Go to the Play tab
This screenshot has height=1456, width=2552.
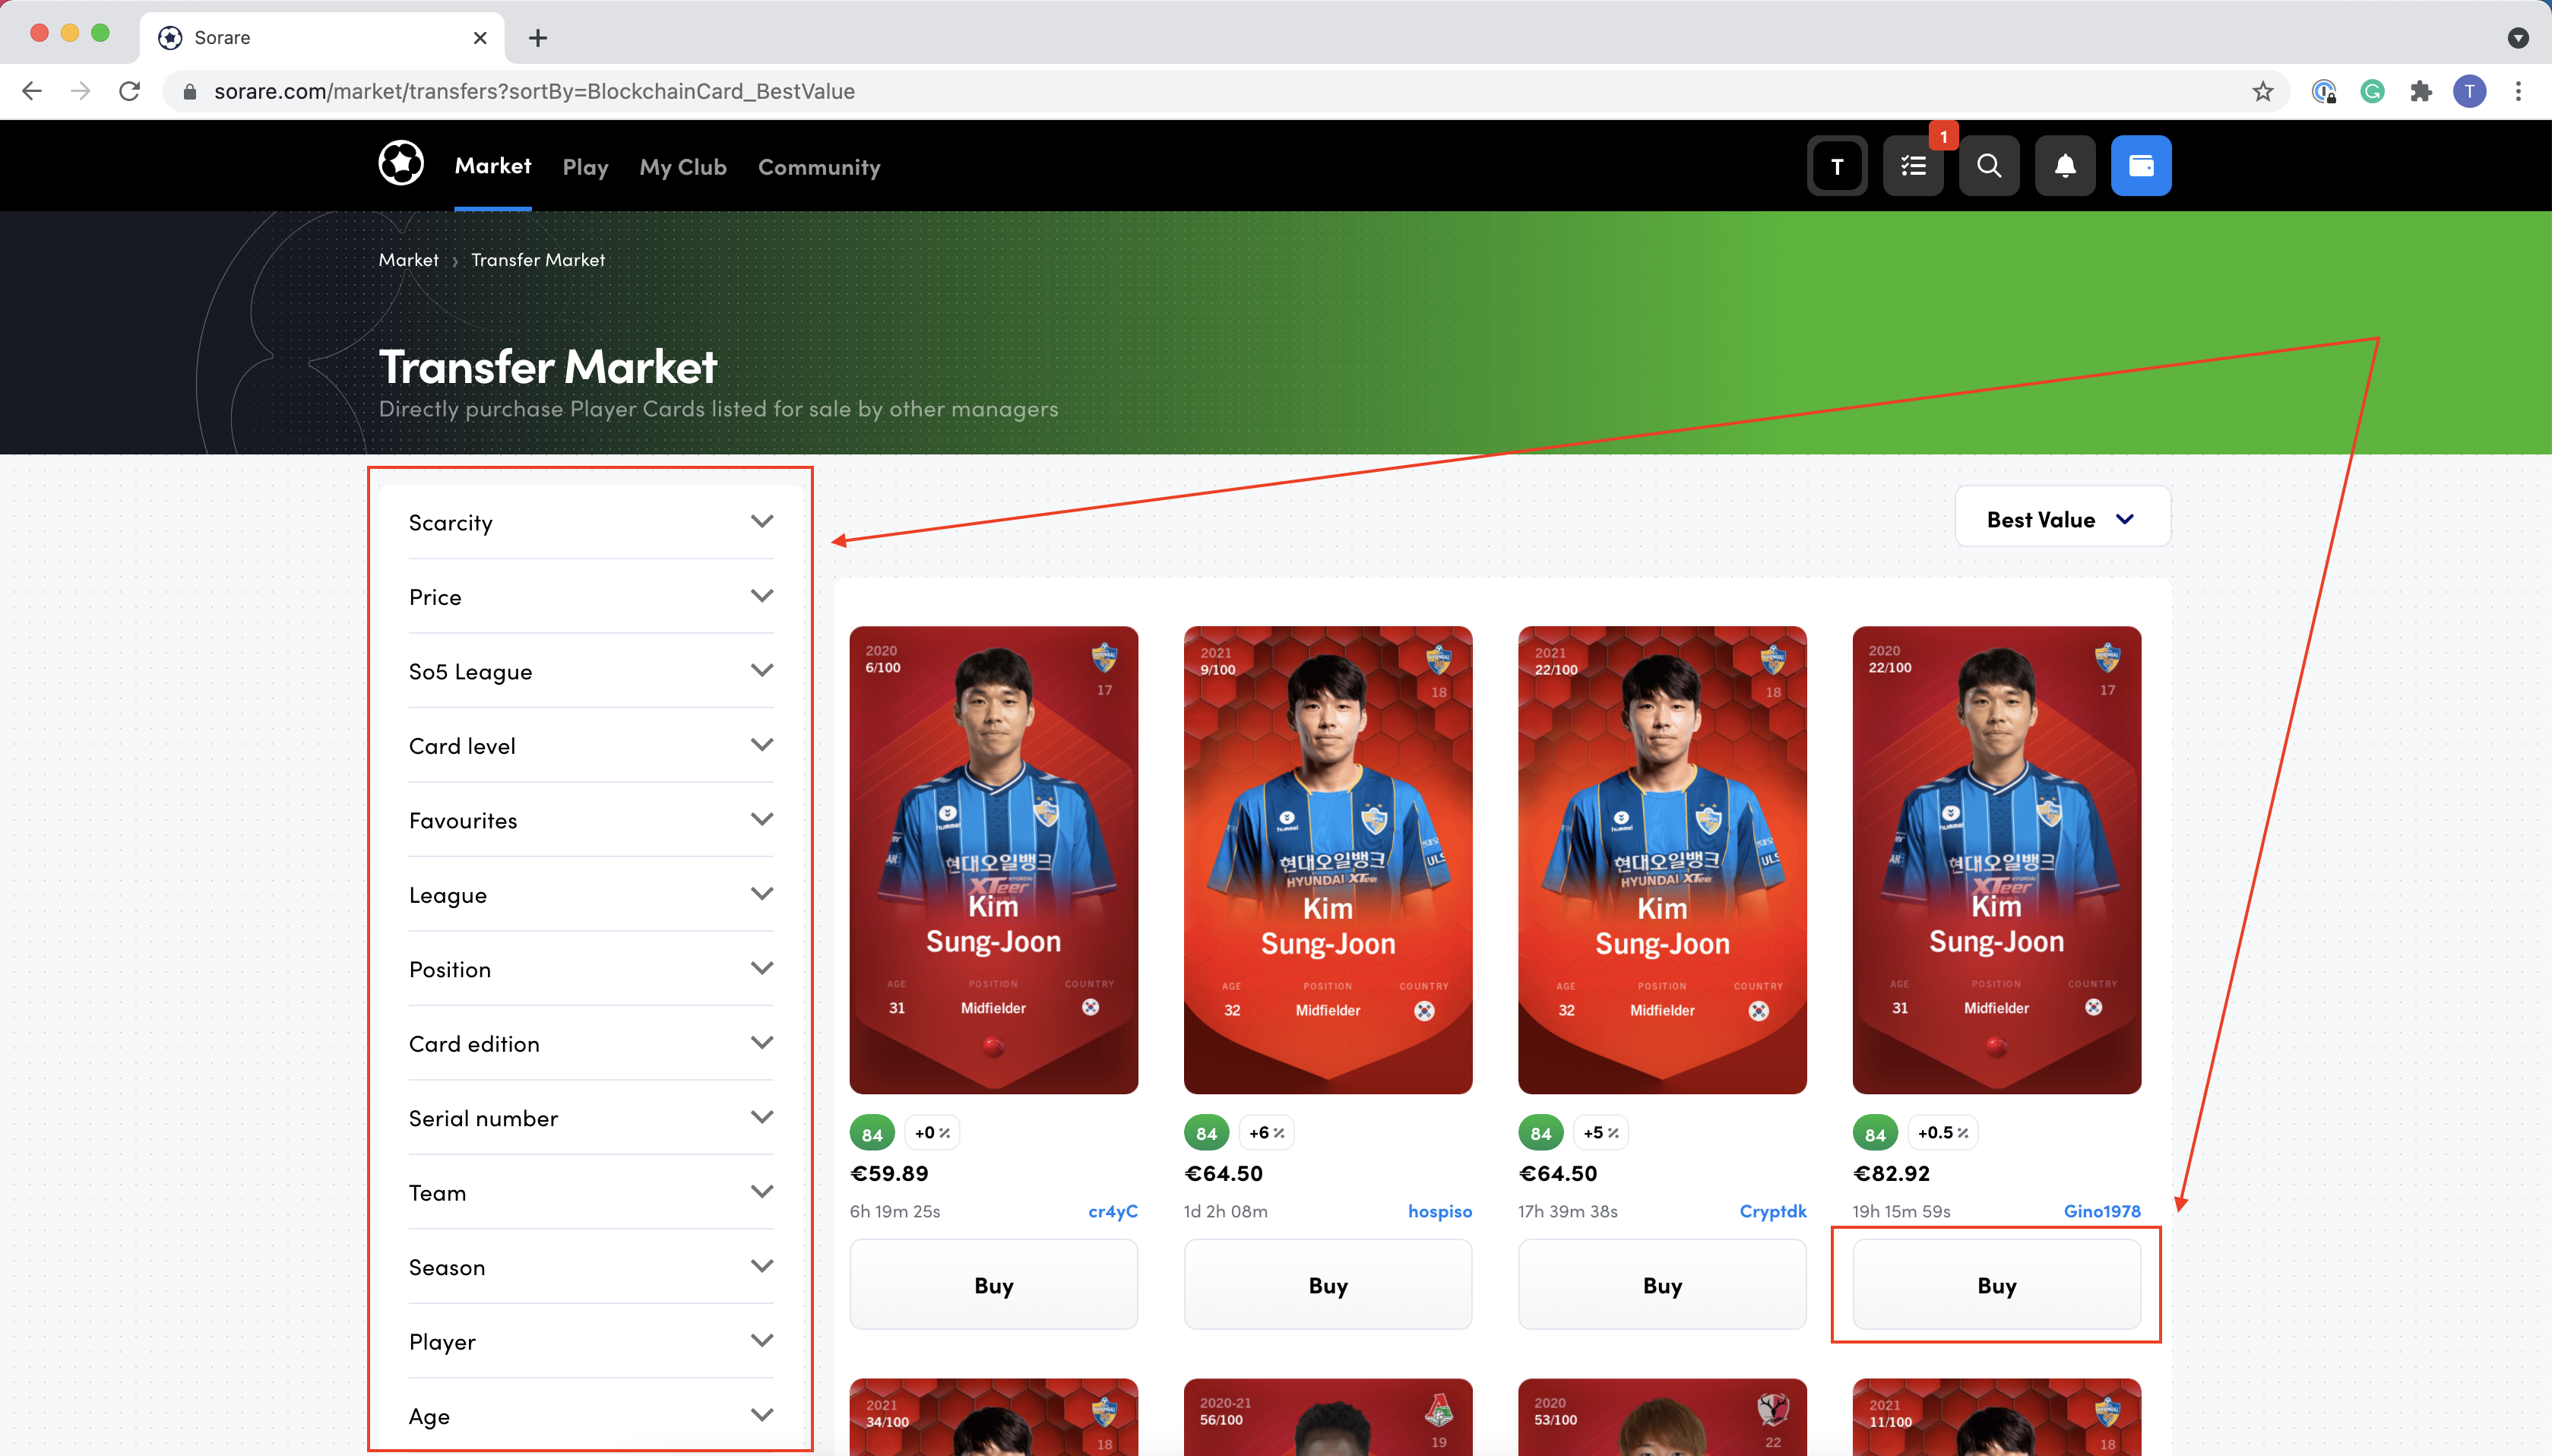coord(585,167)
